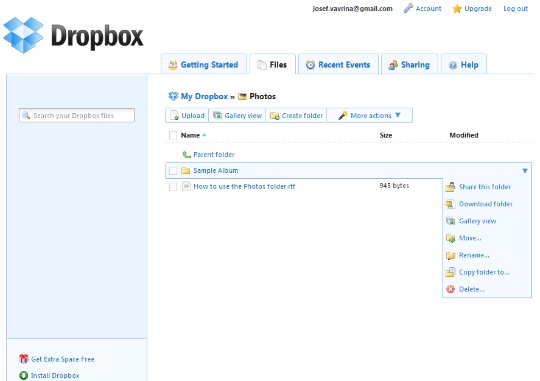540x381 pixels.
Task: Click the Sample Album yellow folder icon
Action: [186, 170]
